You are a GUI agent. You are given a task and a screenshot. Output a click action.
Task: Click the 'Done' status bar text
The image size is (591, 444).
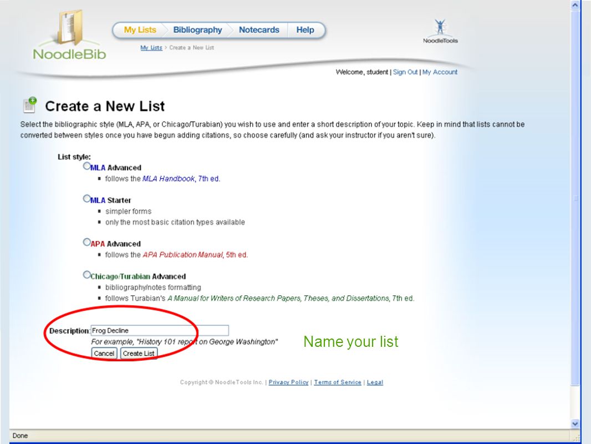20,436
